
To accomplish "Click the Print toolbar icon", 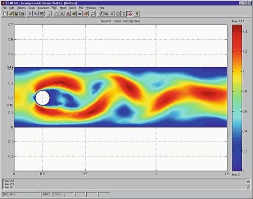I will click(22, 14).
